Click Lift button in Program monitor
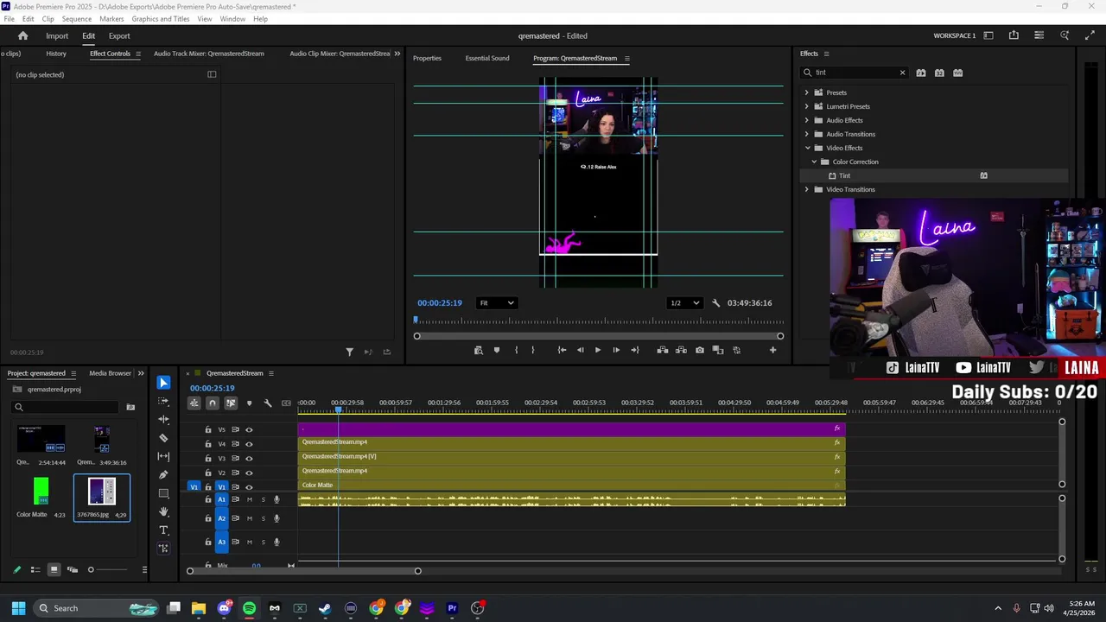The image size is (1106, 622). (x=662, y=350)
